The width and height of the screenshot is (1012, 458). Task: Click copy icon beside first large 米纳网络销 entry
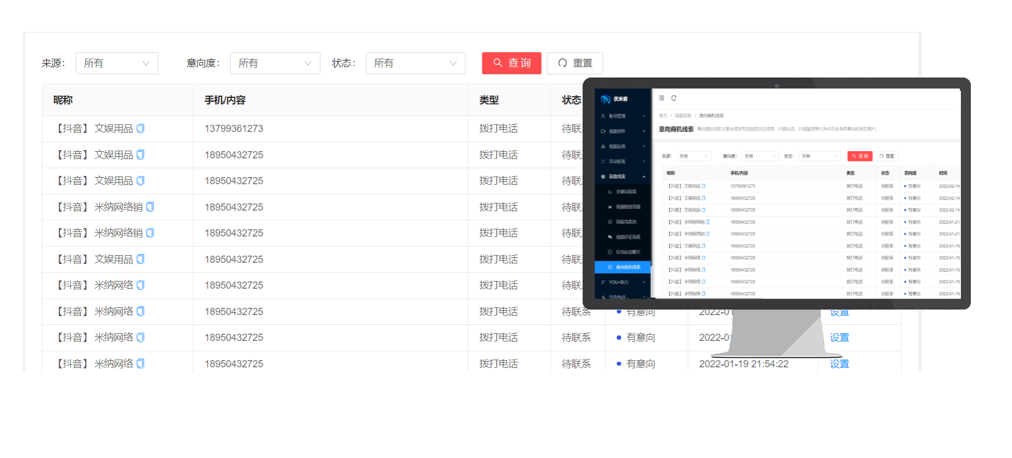tap(150, 207)
